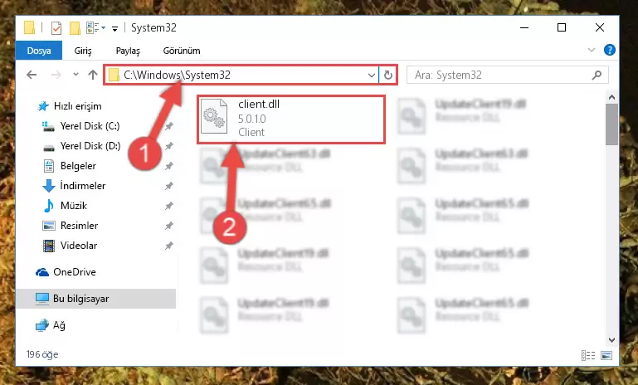Expand the recent locations chevron

coord(75,75)
